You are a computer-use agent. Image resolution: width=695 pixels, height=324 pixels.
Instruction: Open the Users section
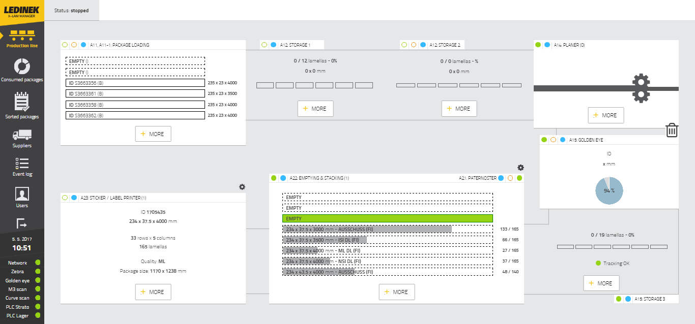(x=22, y=197)
